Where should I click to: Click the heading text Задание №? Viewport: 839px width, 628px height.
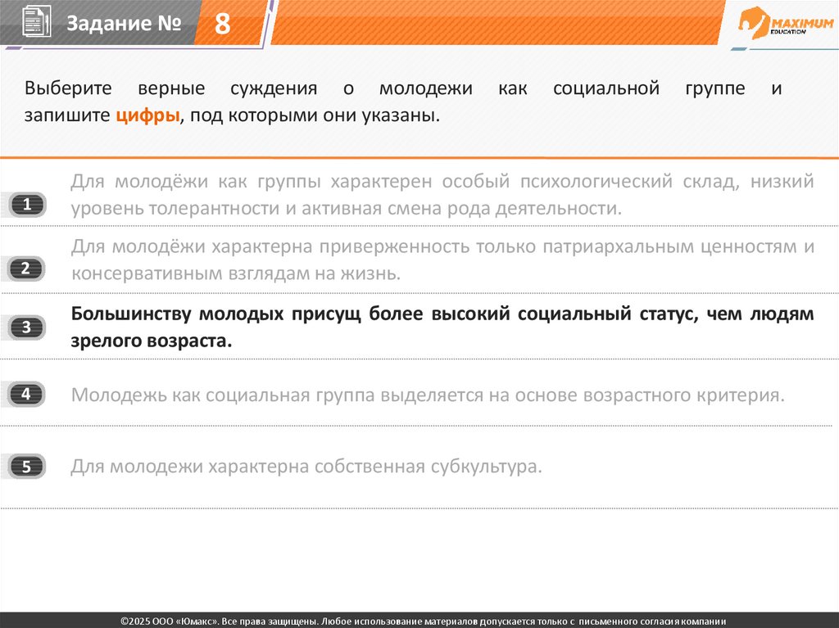[124, 23]
